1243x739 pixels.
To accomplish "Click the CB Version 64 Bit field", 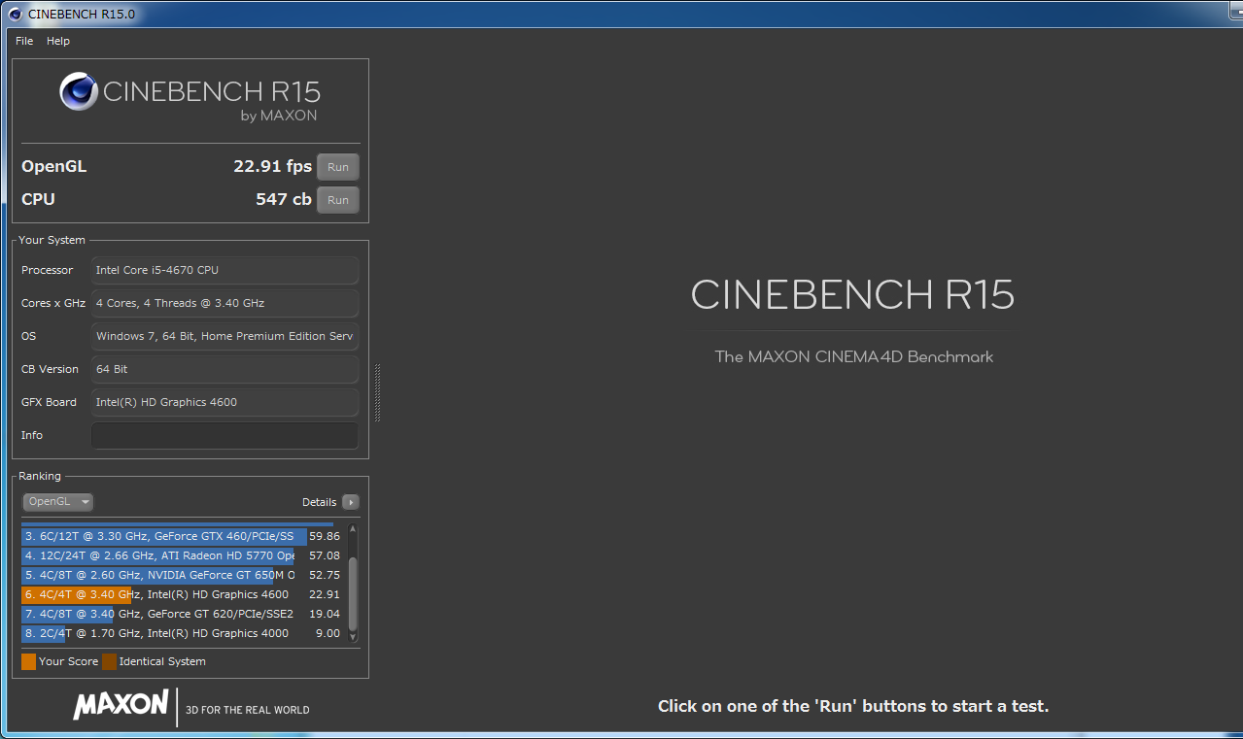I will tap(224, 369).
